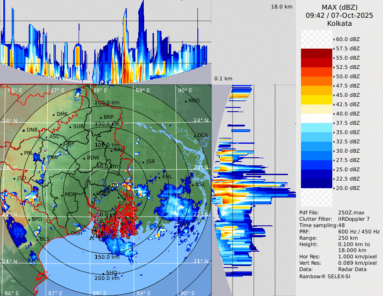Screen dimensions: 383x296
Task: Select the DMK station dot on map
Action: pos(54,115)
